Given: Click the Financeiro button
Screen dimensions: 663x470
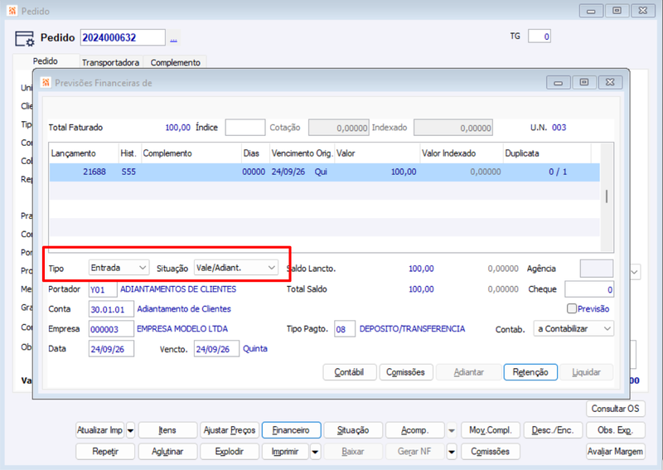Looking at the screenshot, I should pyautogui.click(x=292, y=430).
